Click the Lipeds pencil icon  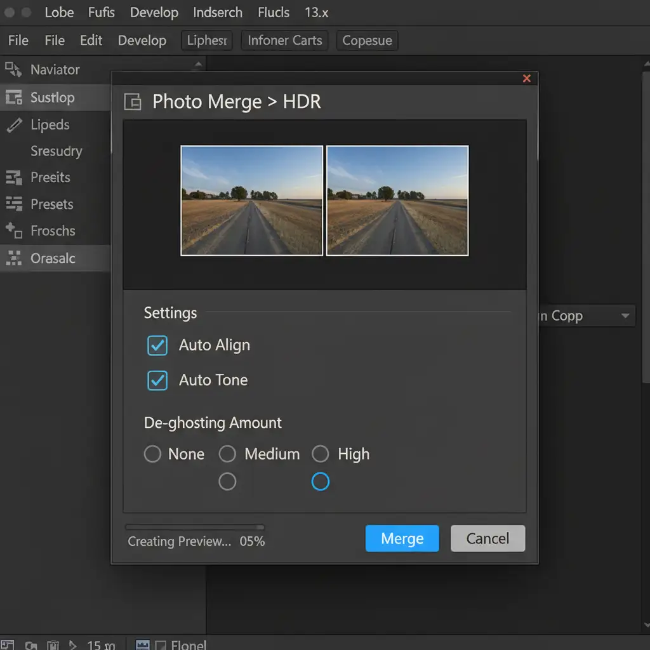[13, 125]
